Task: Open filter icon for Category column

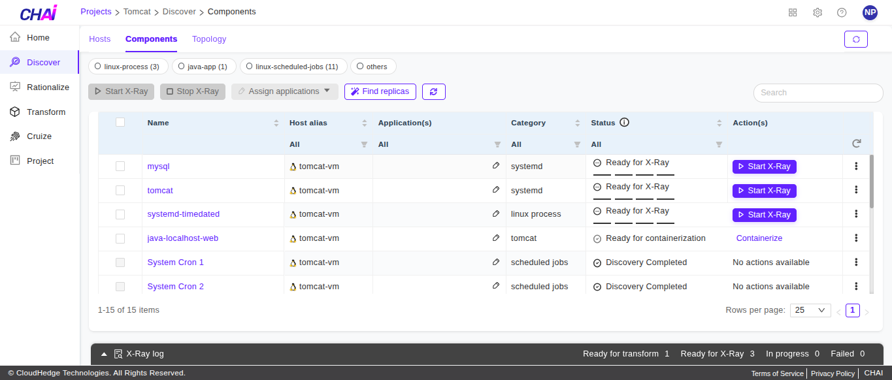Action: tap(577, 144)
